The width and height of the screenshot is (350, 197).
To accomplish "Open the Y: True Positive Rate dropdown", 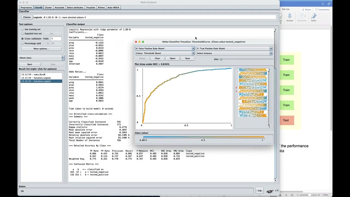I will [x=234, y=48].
